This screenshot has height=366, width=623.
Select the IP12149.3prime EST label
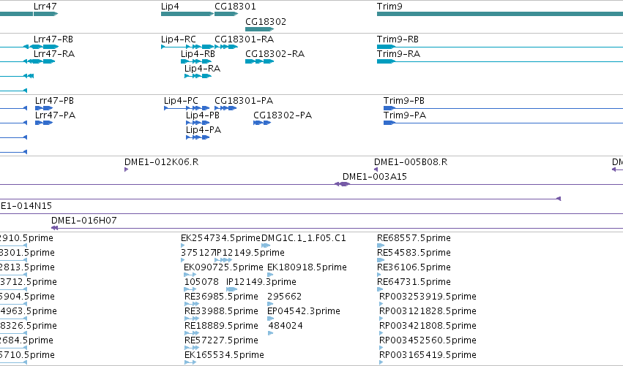(261, 282)
